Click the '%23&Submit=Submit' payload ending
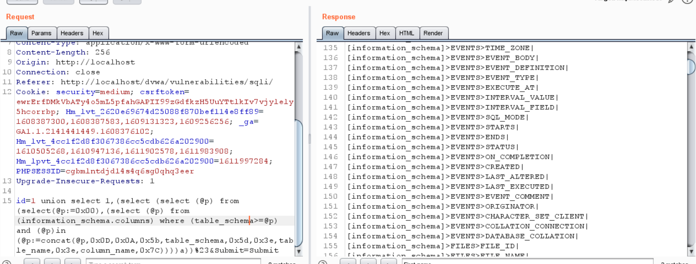 237,250
